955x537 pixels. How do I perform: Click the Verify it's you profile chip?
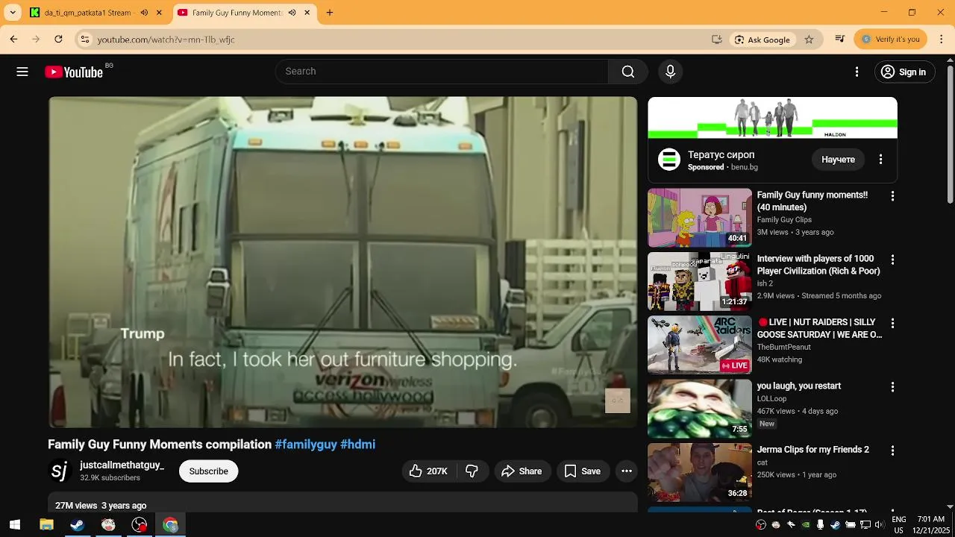890,40
